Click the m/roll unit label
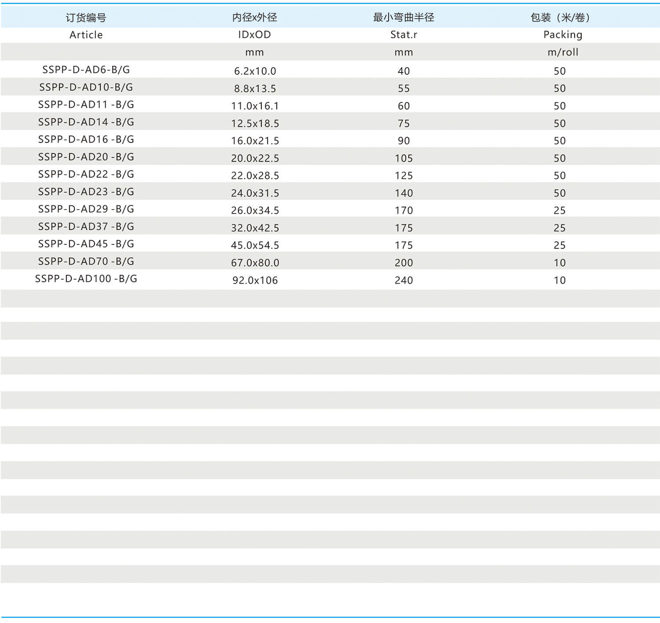660x623 pixels. [562, 52]
